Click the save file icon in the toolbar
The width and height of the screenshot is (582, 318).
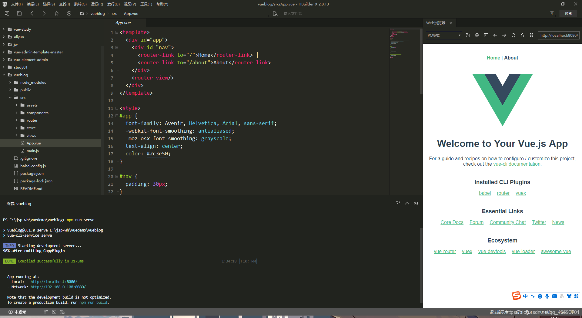pyautogui.click(x=19, y=13)
